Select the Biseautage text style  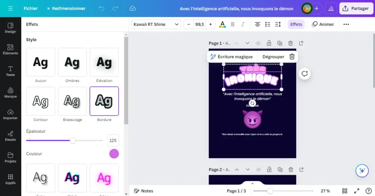point(73,101)
